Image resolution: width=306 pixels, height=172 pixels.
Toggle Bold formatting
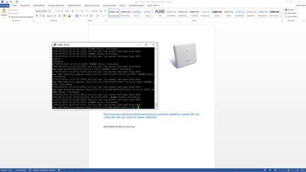click(x=37, y=16)
